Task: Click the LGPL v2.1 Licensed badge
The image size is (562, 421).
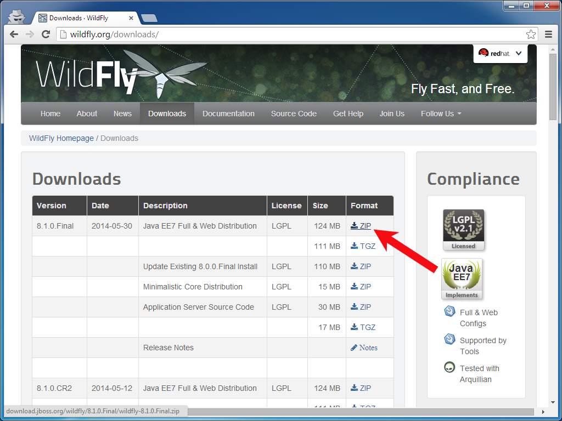Action: pos(463,230)
